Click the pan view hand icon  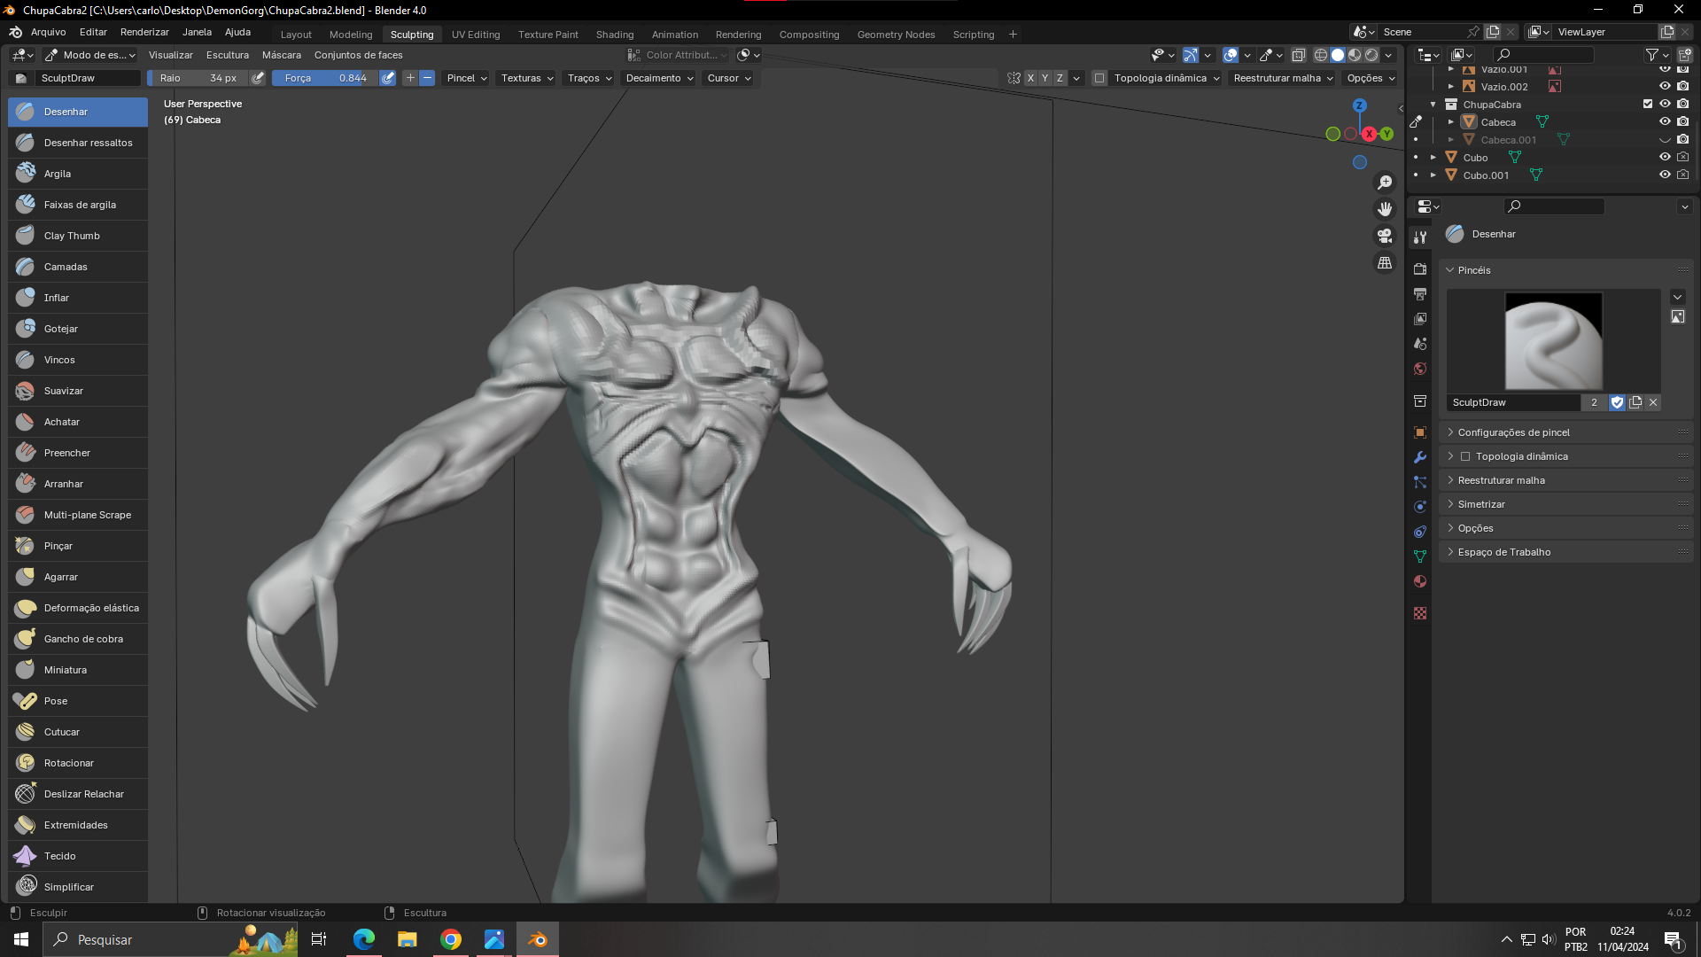point(1384,209)
